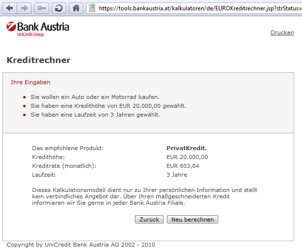Image resolution: width=302 pixels, height=252 pixels.
Task: Select the Kalkulationsmodell disclaimer paragraph
Action: point(145,196)
